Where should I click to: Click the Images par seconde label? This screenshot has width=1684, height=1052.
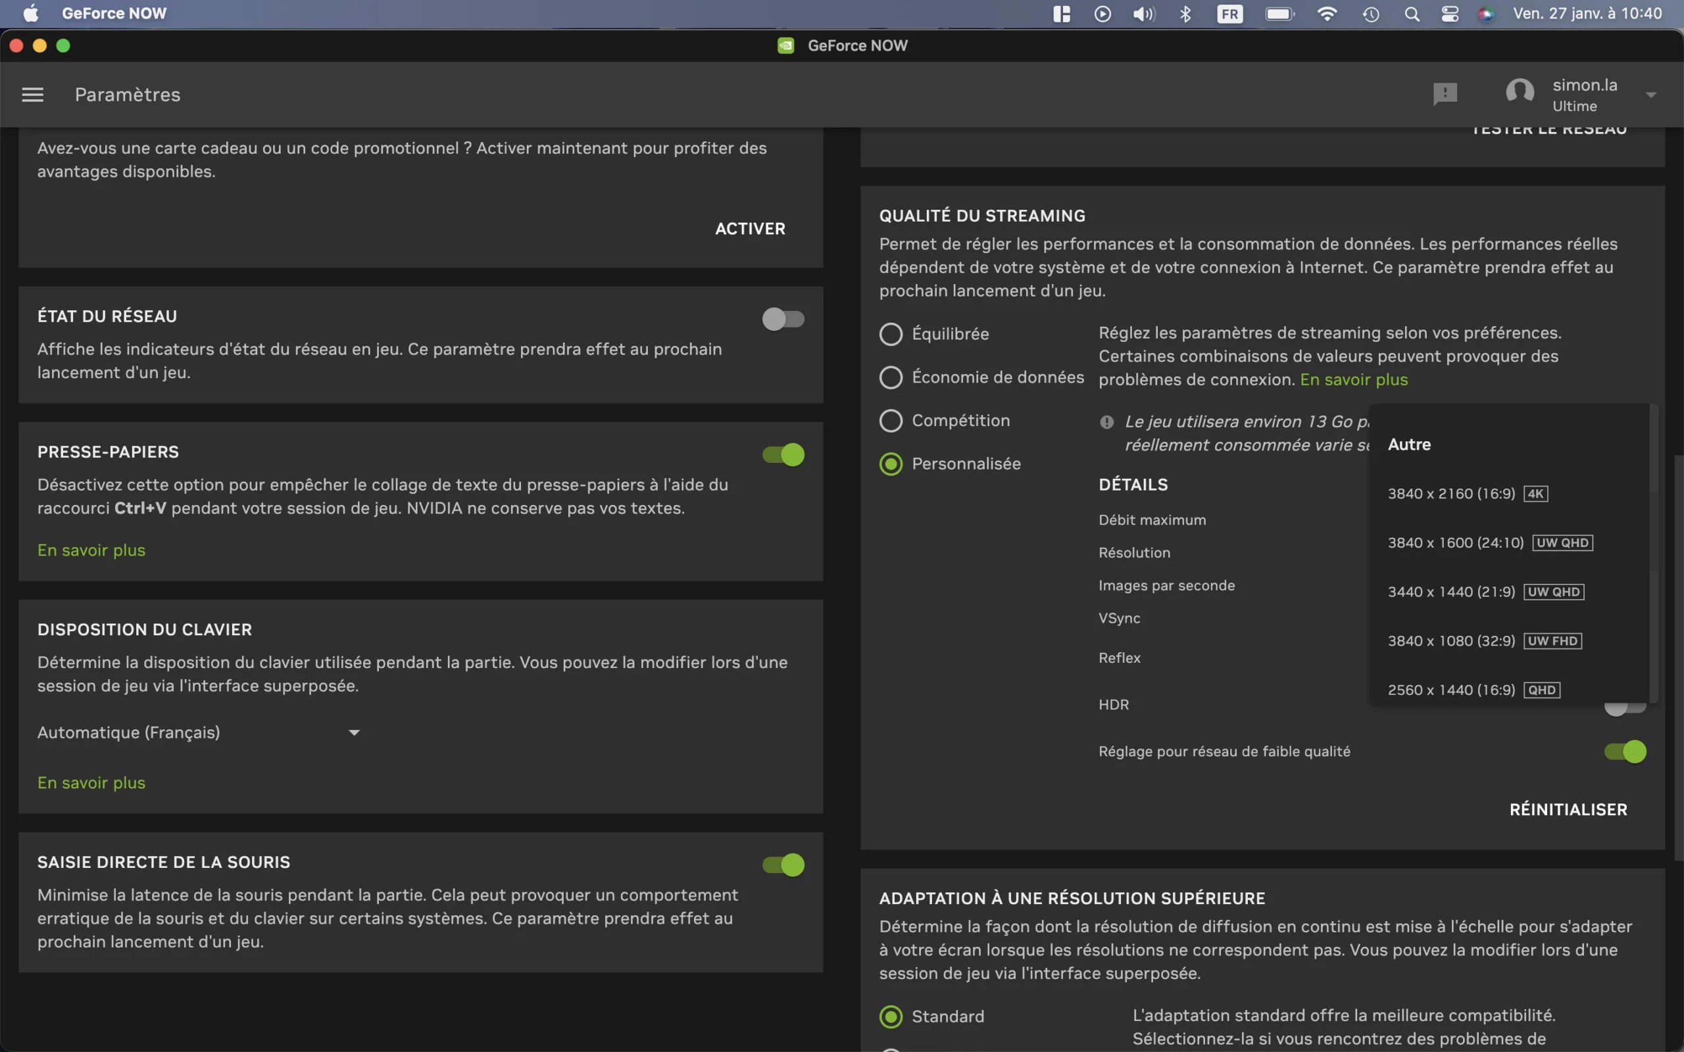pos(1166,585)
